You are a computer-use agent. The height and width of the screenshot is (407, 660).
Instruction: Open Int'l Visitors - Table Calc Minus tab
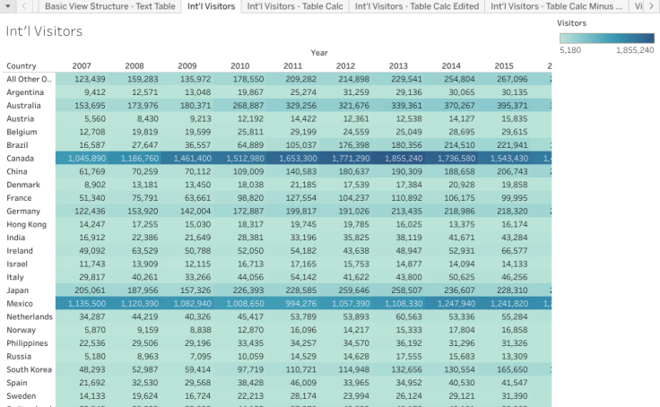click(557, 6)
